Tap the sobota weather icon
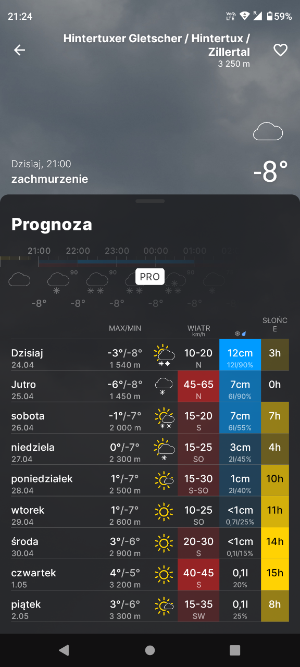 [164, 418]
